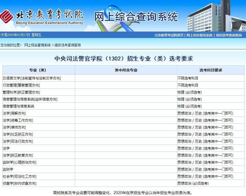
Task: Select the subject requirement for plain 法学
Action: click(x=205, y=148)
